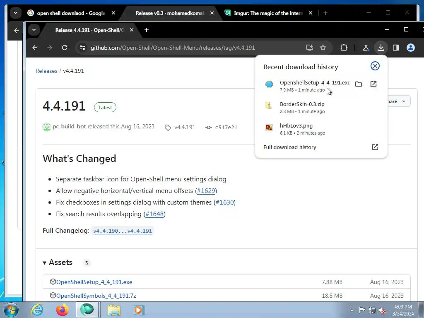
Task: Close the Release 4.4.191 tab
Action: (131, 30)
